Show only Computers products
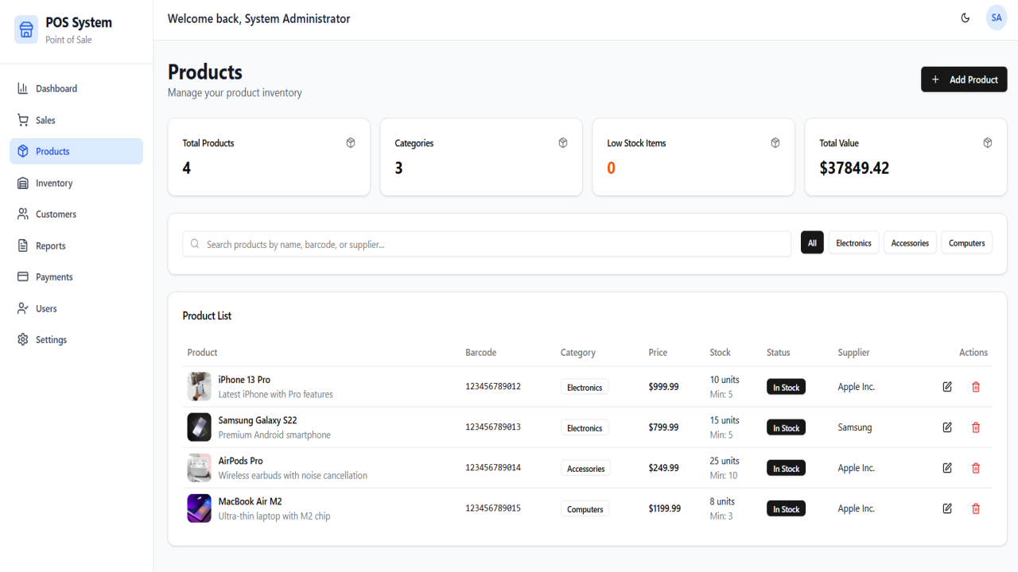1018x572 pixels. pos(966,243)
